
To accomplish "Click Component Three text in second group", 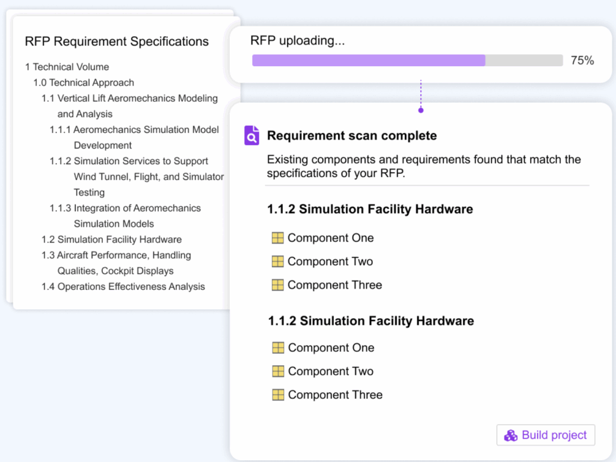I will [x=335, y=395].
